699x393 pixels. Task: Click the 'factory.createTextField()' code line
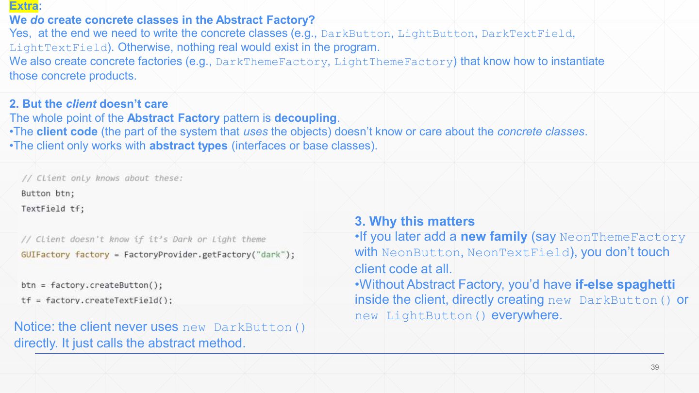click(97, 300)
